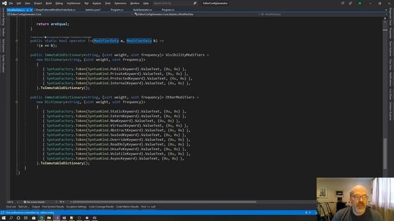
Task: Collapse the OtherModifiers property region
Action: (17, 102)
